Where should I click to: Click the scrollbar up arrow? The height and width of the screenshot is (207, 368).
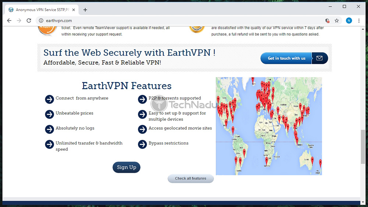tap(363, 29)
